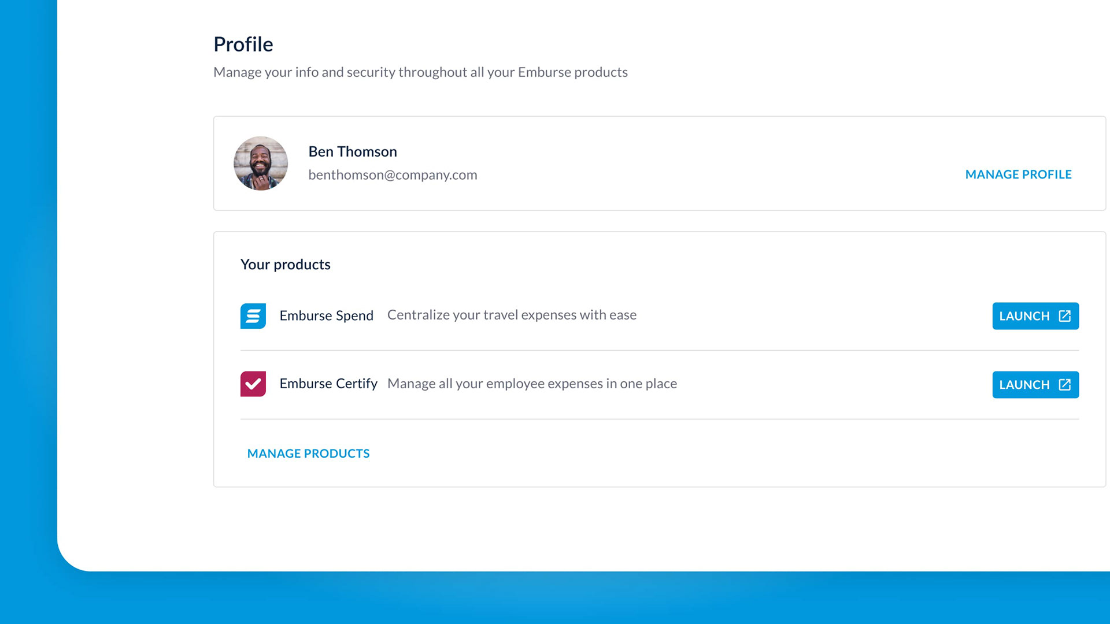Click the 'Manage your info and security' subtitle

click(420, 72)
